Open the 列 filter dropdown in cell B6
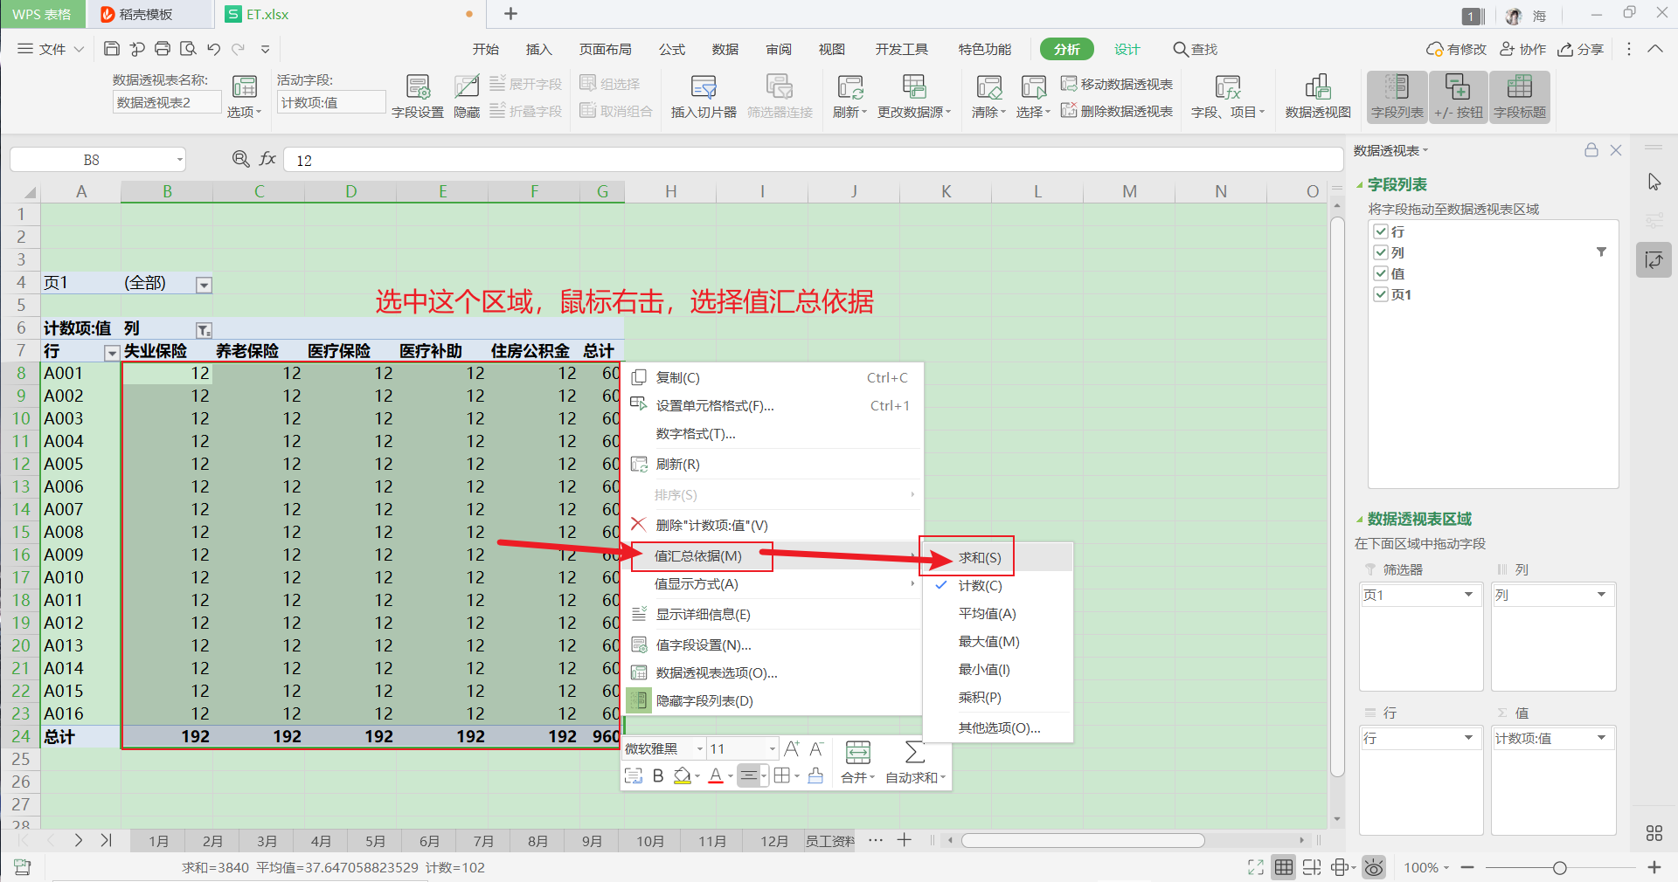This screenshot has width=1678, height=882. coord(204,330)
